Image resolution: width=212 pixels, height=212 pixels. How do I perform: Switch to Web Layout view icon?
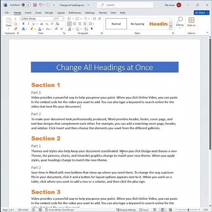coord(170,210)
